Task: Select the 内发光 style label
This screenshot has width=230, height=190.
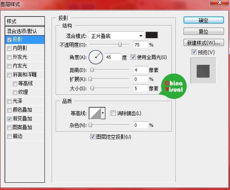Action: click(20, 66)
